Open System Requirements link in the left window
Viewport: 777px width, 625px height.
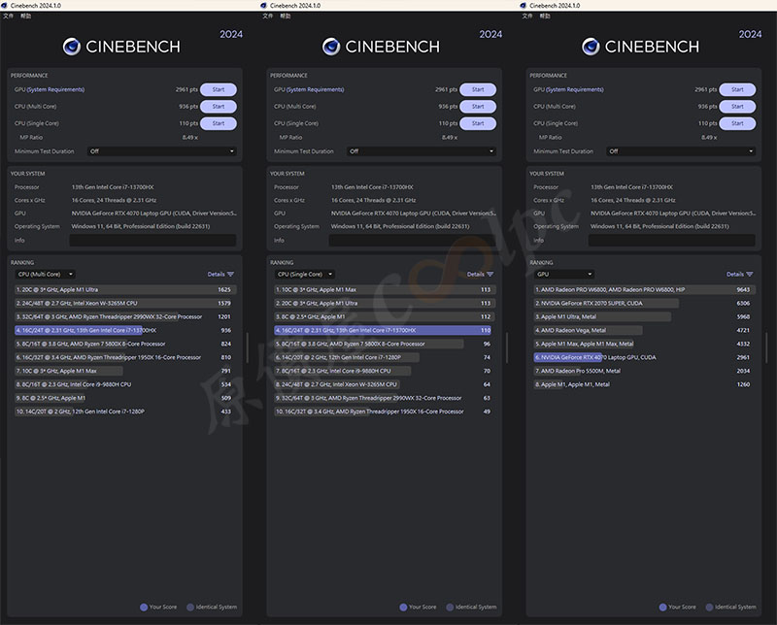click(x=55, y=89)
